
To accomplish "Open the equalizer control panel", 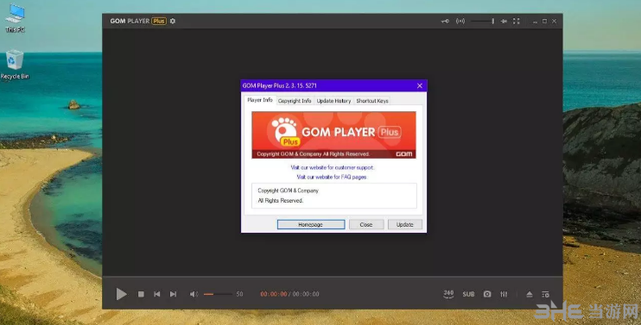I will coord(504,294).
